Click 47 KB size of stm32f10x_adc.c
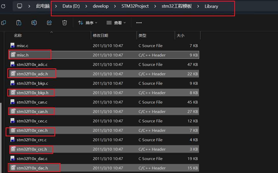Viewport: 278px width, 173px height. pyautogui.click(x=193, y=65)
